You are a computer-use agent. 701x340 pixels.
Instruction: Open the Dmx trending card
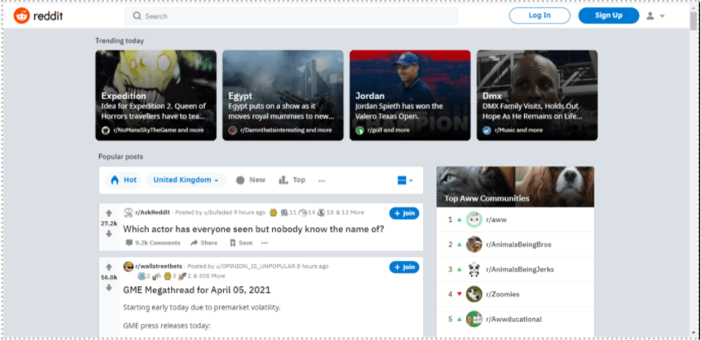[x=537, y=95]
